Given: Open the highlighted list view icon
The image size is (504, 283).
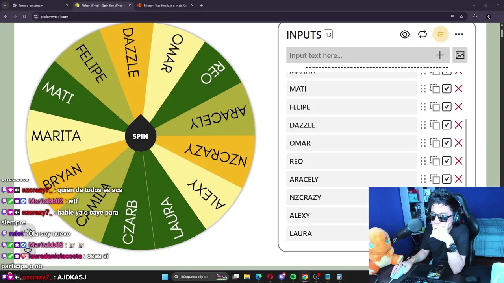Looking at the screenshot, I should 441,35.
